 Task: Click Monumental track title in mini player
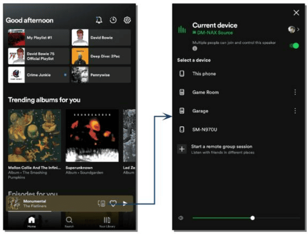coord(35,201)
